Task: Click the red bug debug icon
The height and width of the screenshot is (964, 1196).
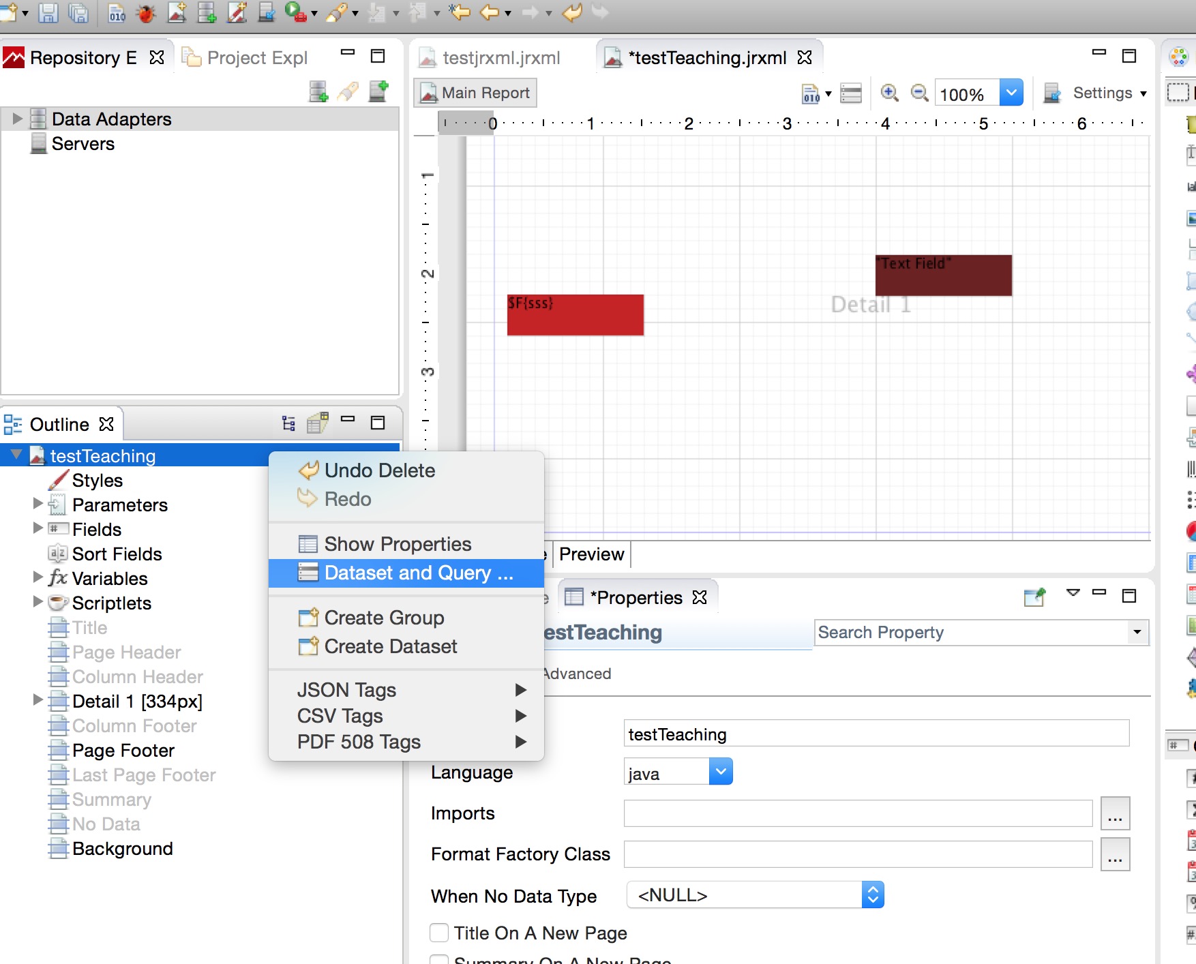Action: [146, 13]
